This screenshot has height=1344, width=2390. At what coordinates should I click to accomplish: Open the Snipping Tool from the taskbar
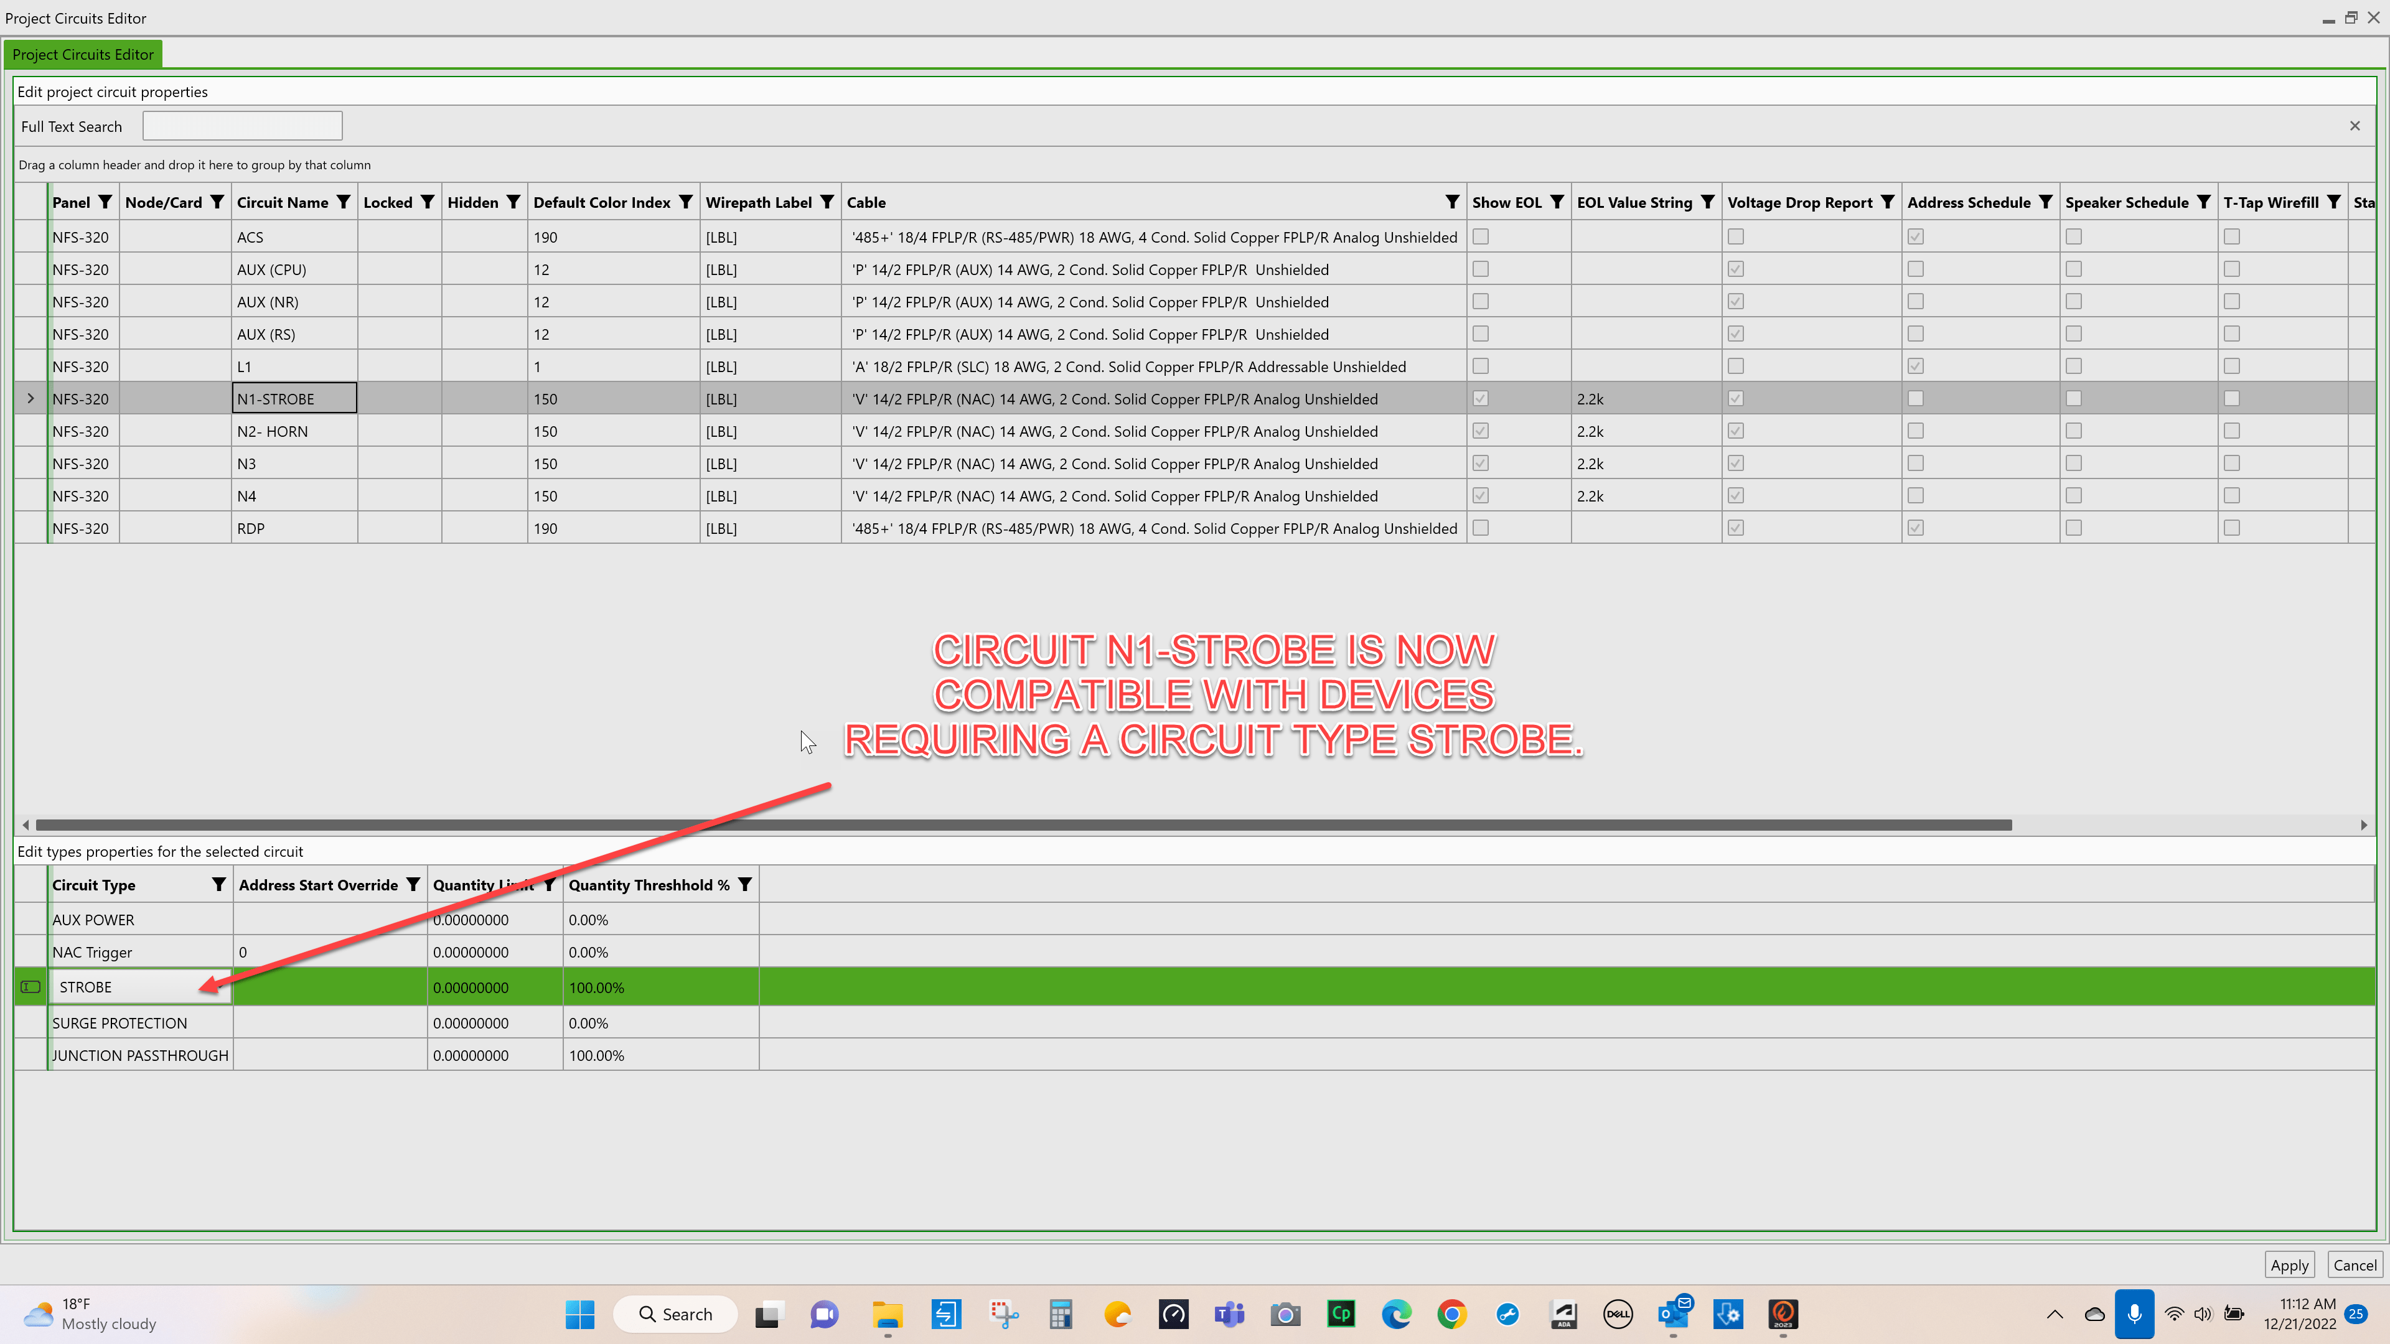click(x=1006, y=1314)
